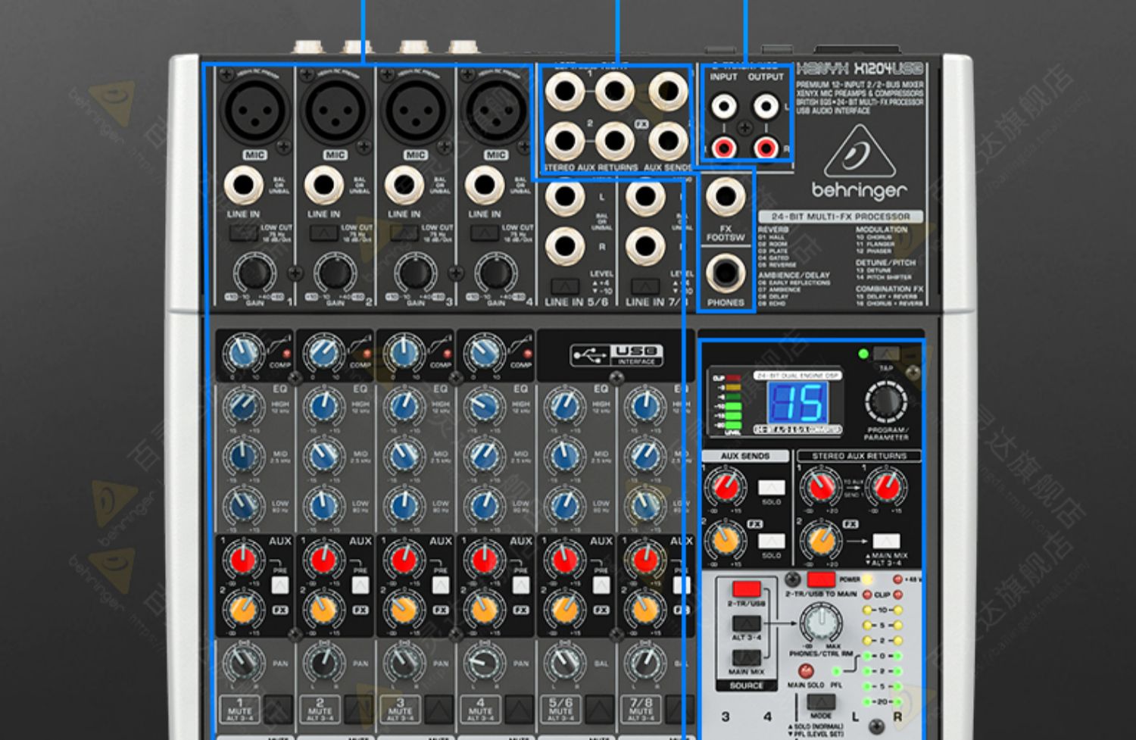The width and height of the screenshot is (1136, 740).
Task: Adjust master Aux Sends 1 red knob
Action: [x=726, y=487]
